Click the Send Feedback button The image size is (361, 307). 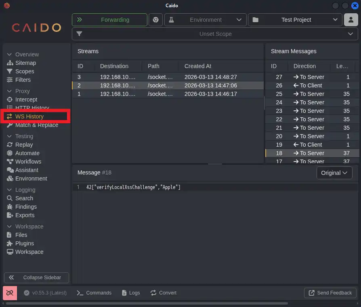coord(330,293)
